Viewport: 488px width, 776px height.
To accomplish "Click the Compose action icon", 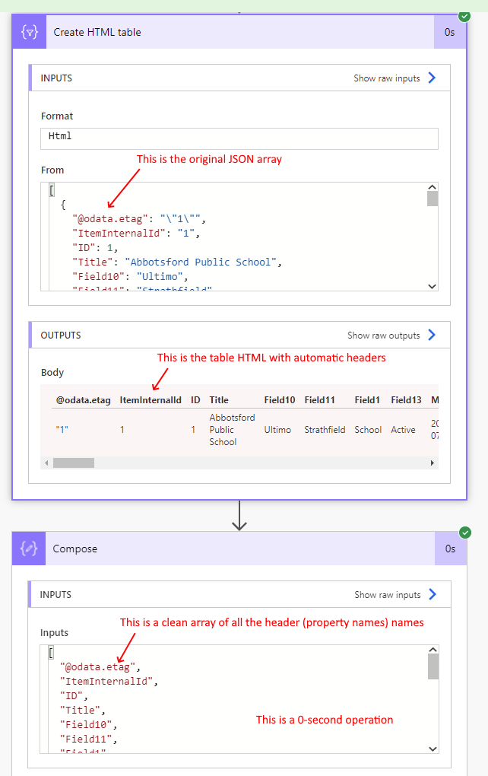I will point(29,549).
